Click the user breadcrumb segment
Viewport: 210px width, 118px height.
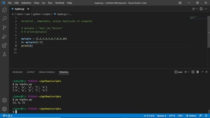[28, 14]
